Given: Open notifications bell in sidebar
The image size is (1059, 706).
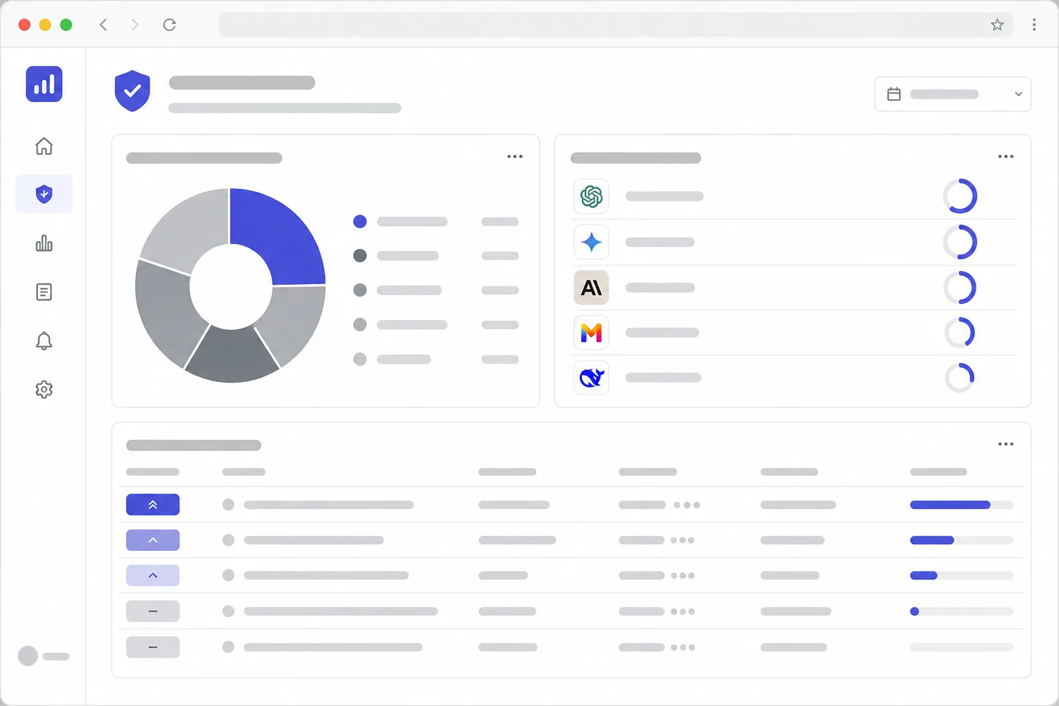Looking at the screenshot, I should 44,341.
